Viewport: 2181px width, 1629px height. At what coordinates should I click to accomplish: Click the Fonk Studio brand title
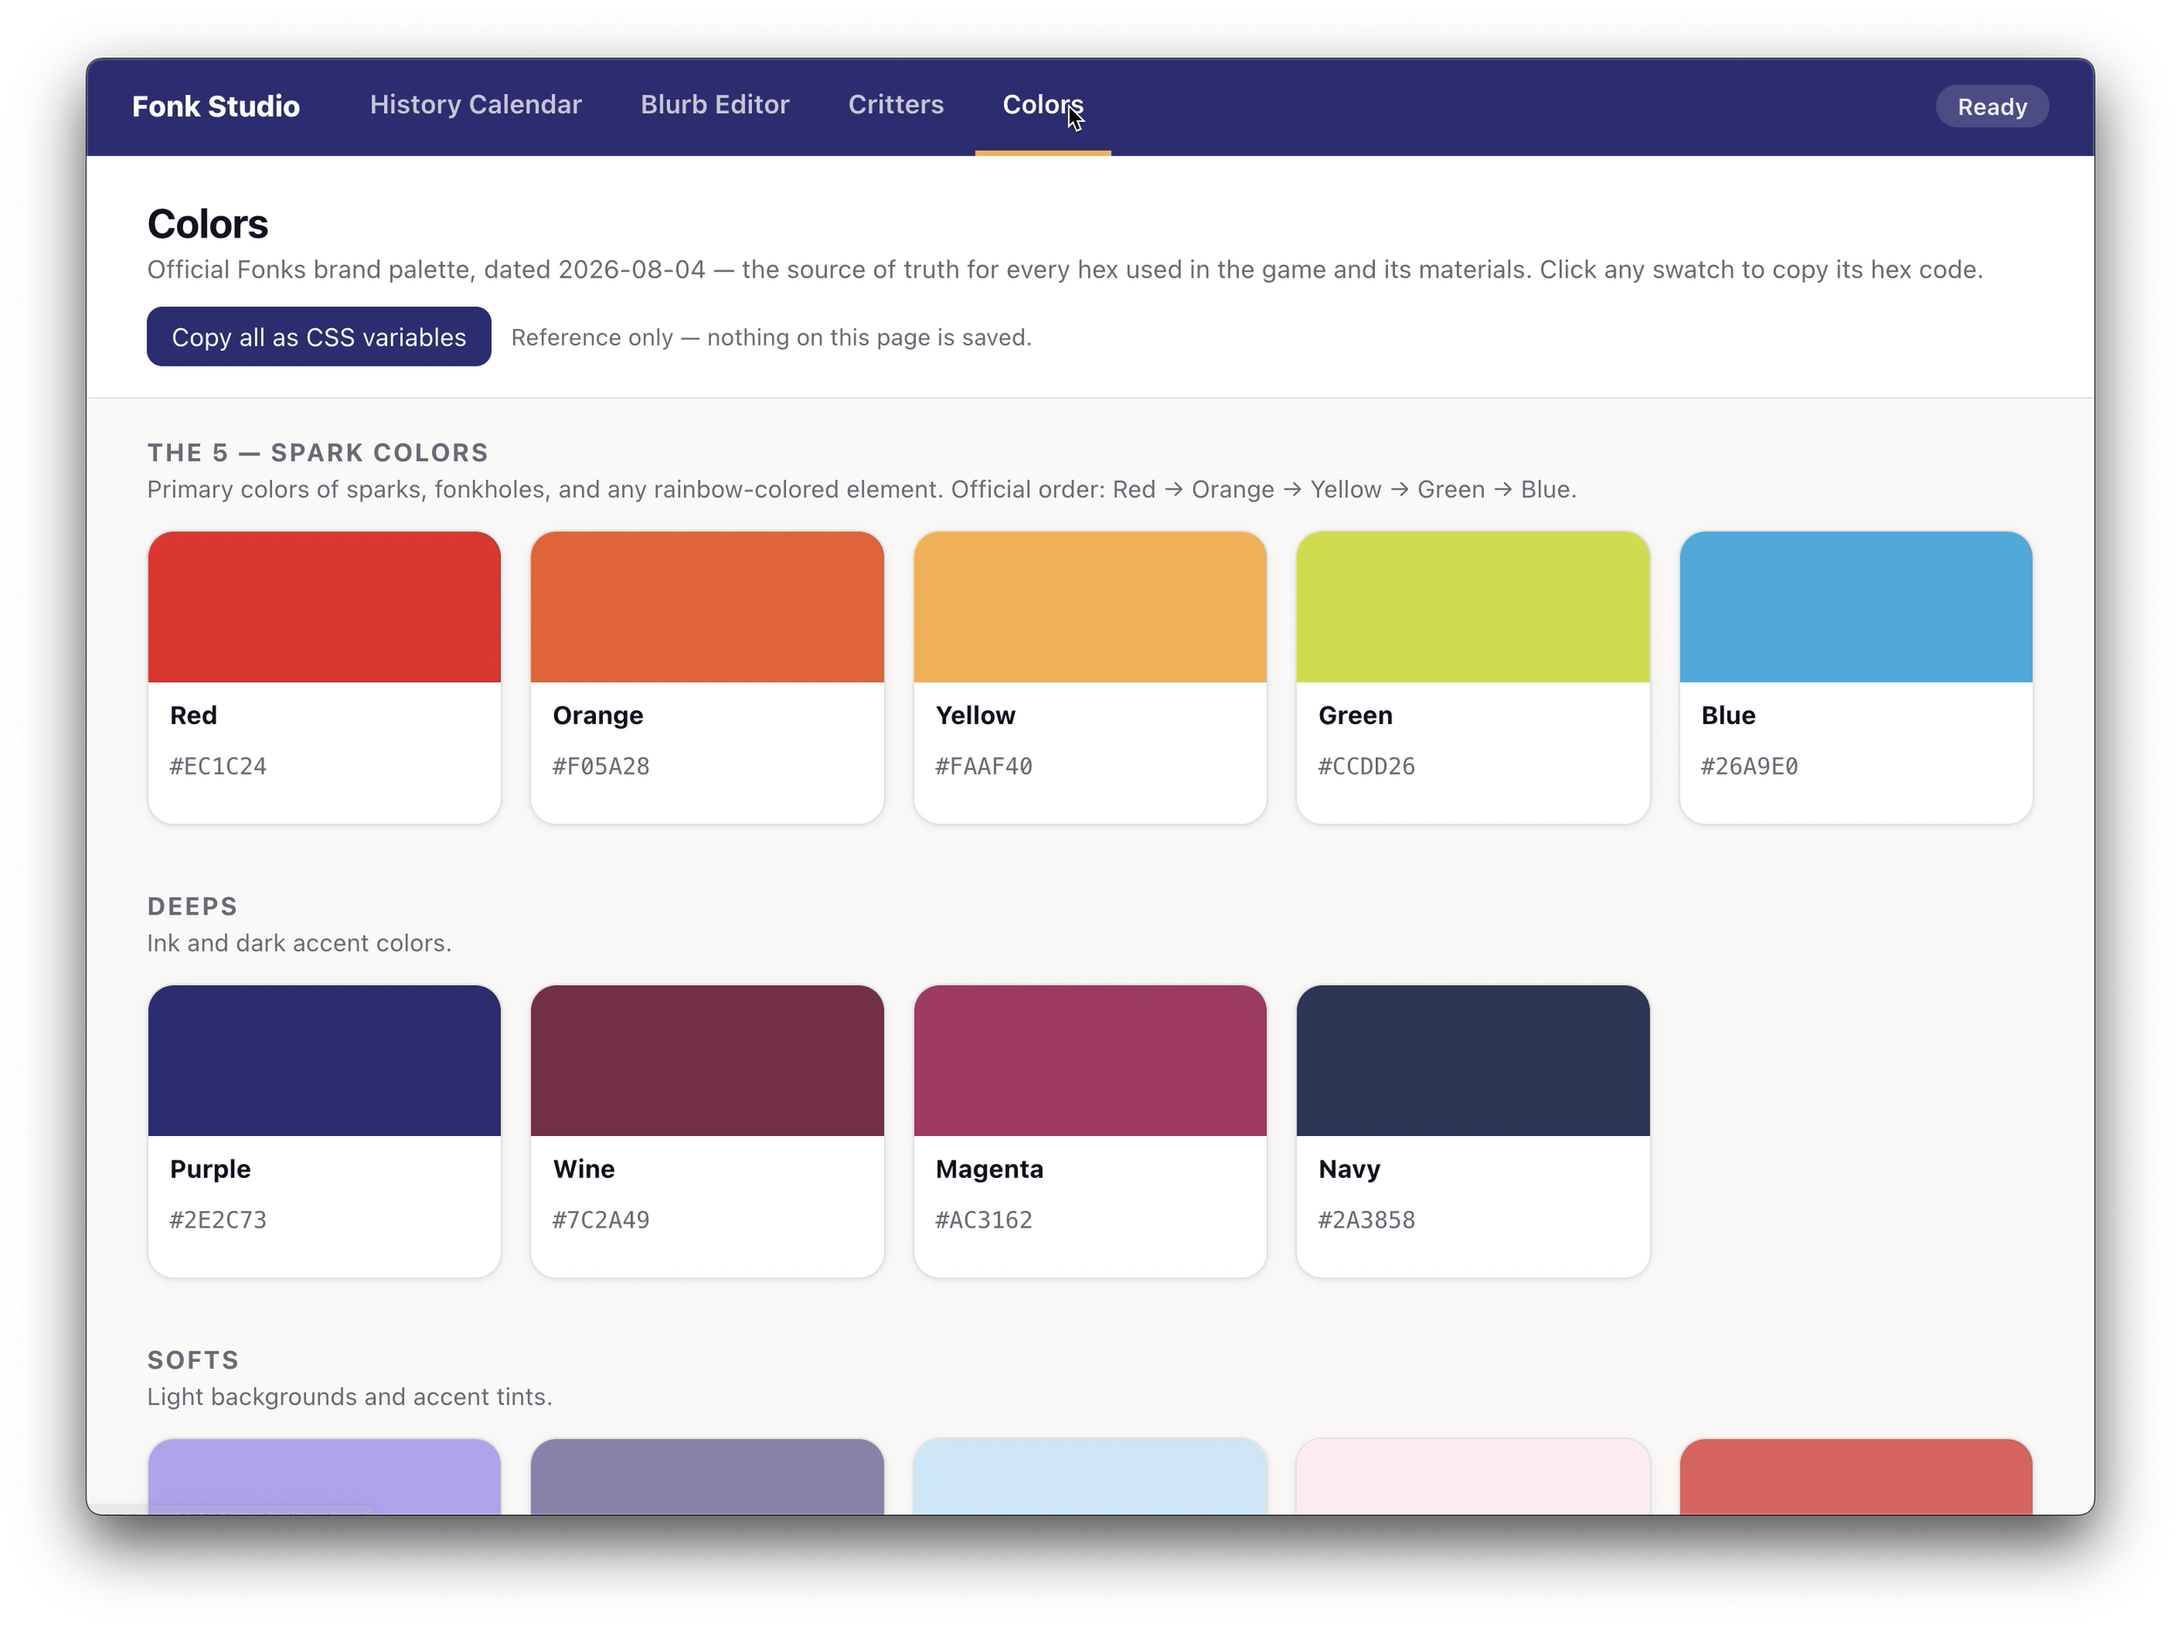click(x=216, y=106)
